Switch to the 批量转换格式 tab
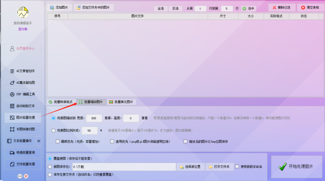The width and height of the screenshot is (325, 181). pyautogui.click(x=61, y=102)
